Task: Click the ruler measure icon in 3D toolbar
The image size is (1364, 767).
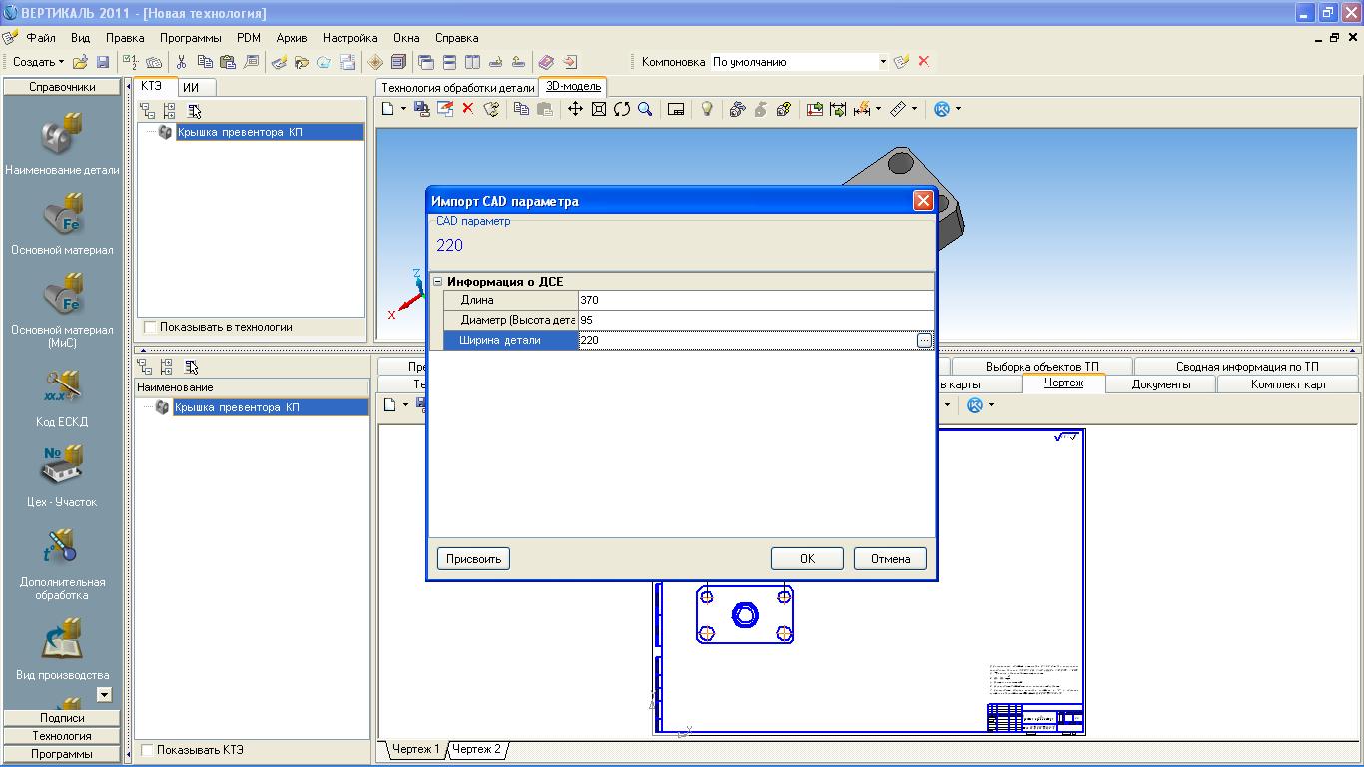Action: click(897, 109)
